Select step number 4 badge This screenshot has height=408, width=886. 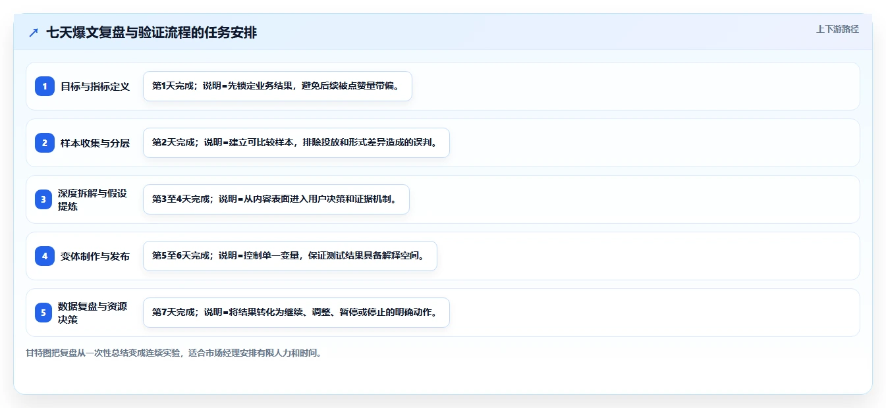tap(45, 256)
